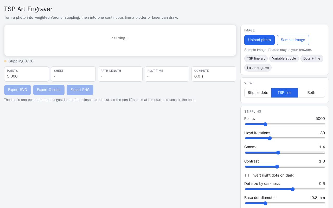
Task: Click the Points stat showing 5,000
Action: (27, 74)
